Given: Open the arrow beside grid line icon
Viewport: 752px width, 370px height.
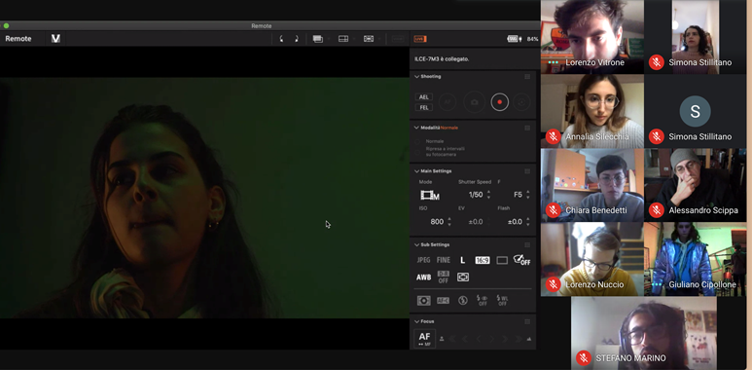Looking at the screenshot, I should point(354,39).
